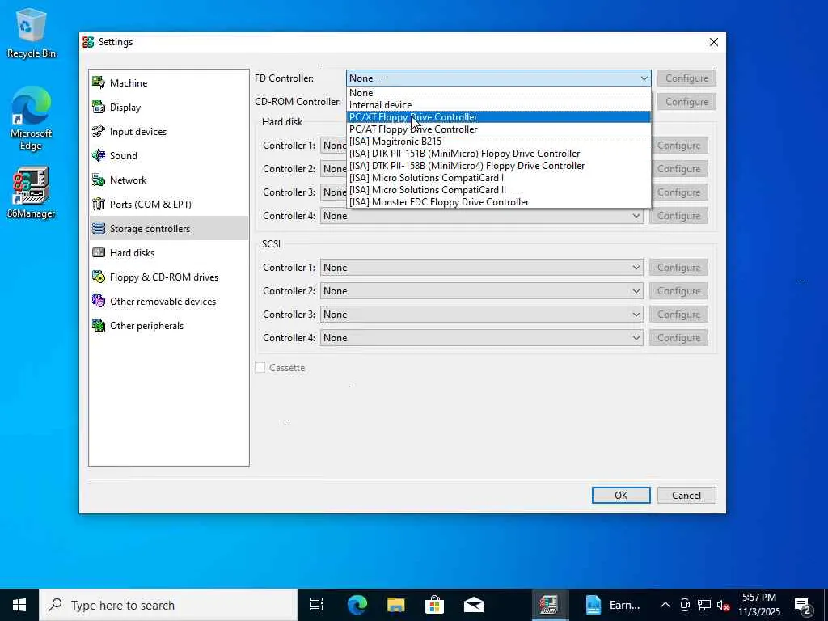
Task: Pick PC/XT Floppy Drive Controller option
Action: 499,116
